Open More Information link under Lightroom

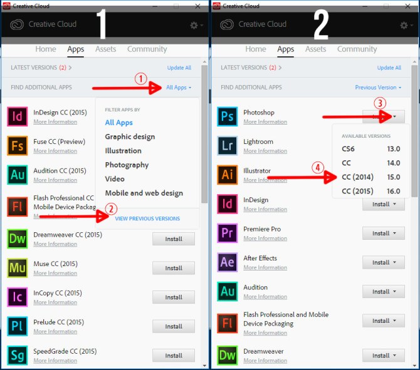coord(265,151)
